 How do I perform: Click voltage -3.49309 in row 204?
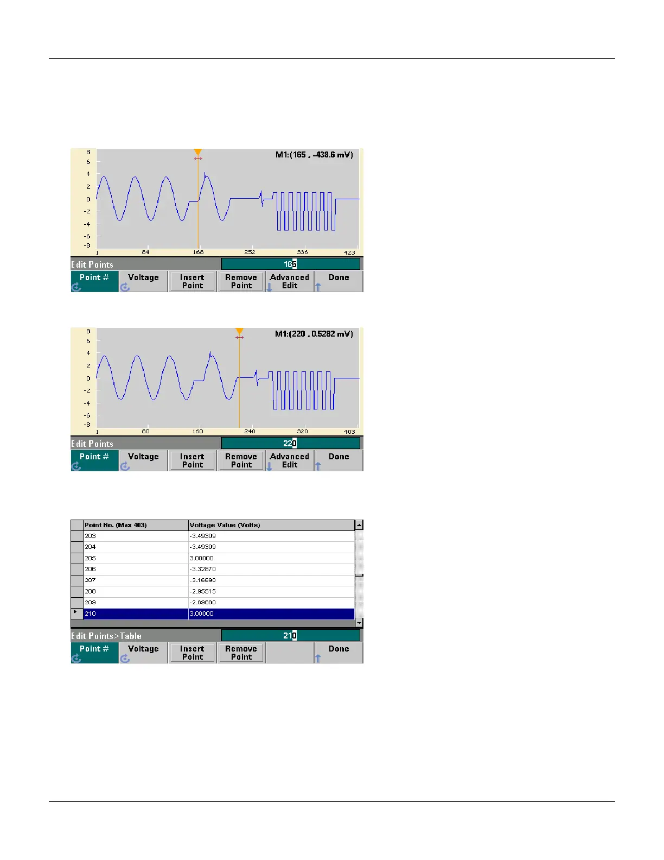(271, 547)
